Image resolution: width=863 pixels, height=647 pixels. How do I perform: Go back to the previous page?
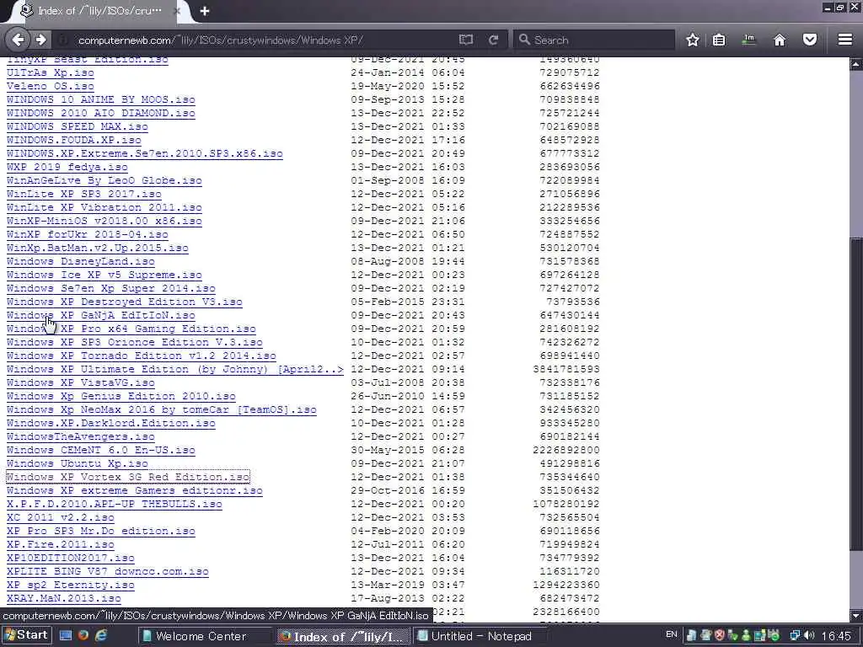(18, 40)
